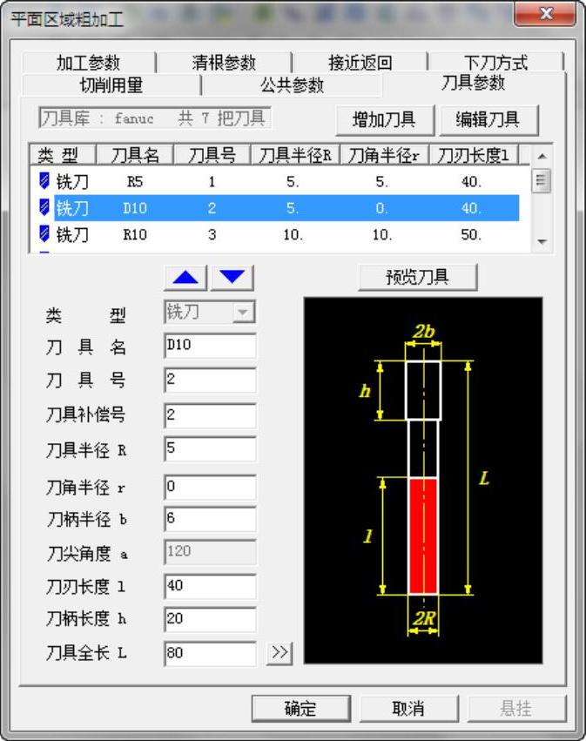This screenshot has height=741, width=586.
Task: Click the tool preview diagram
Action: [x=423, y=480]
